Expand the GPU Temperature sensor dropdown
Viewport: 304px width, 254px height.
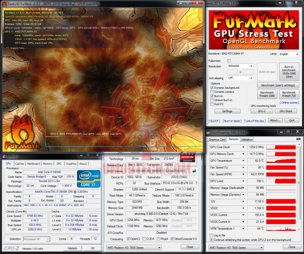(243, 160)
